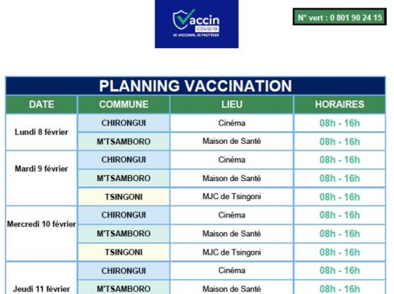The height and width of the screenshot is (294, 394).
Task: Click the HORAIRES column header
Action: coord(340,105)
